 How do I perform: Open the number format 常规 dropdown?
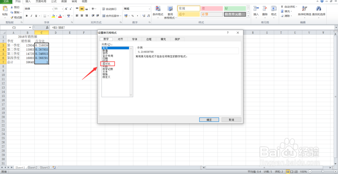tap(149, 9)
